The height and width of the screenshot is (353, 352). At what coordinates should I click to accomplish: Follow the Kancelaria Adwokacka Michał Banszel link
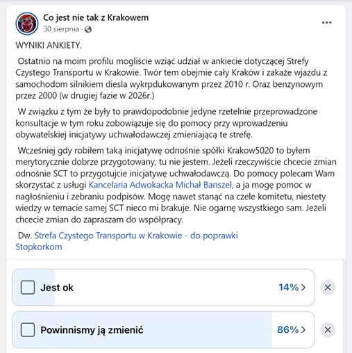[x=160, y=185]
